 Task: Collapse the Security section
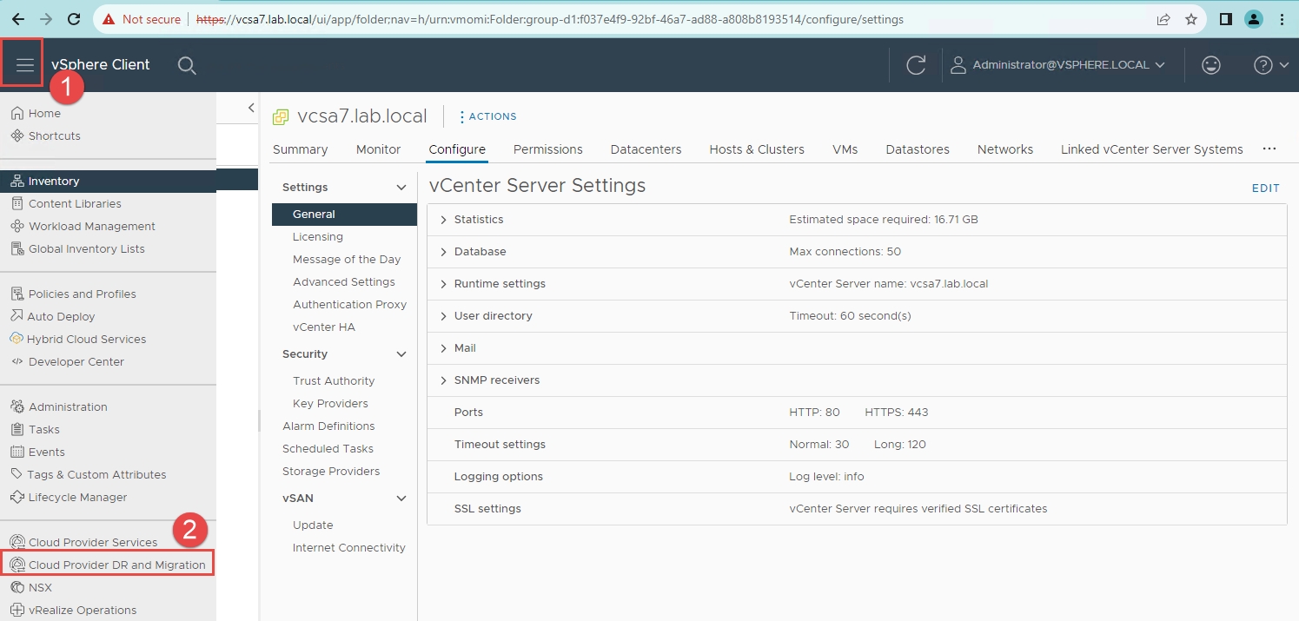tap(401, 354)
